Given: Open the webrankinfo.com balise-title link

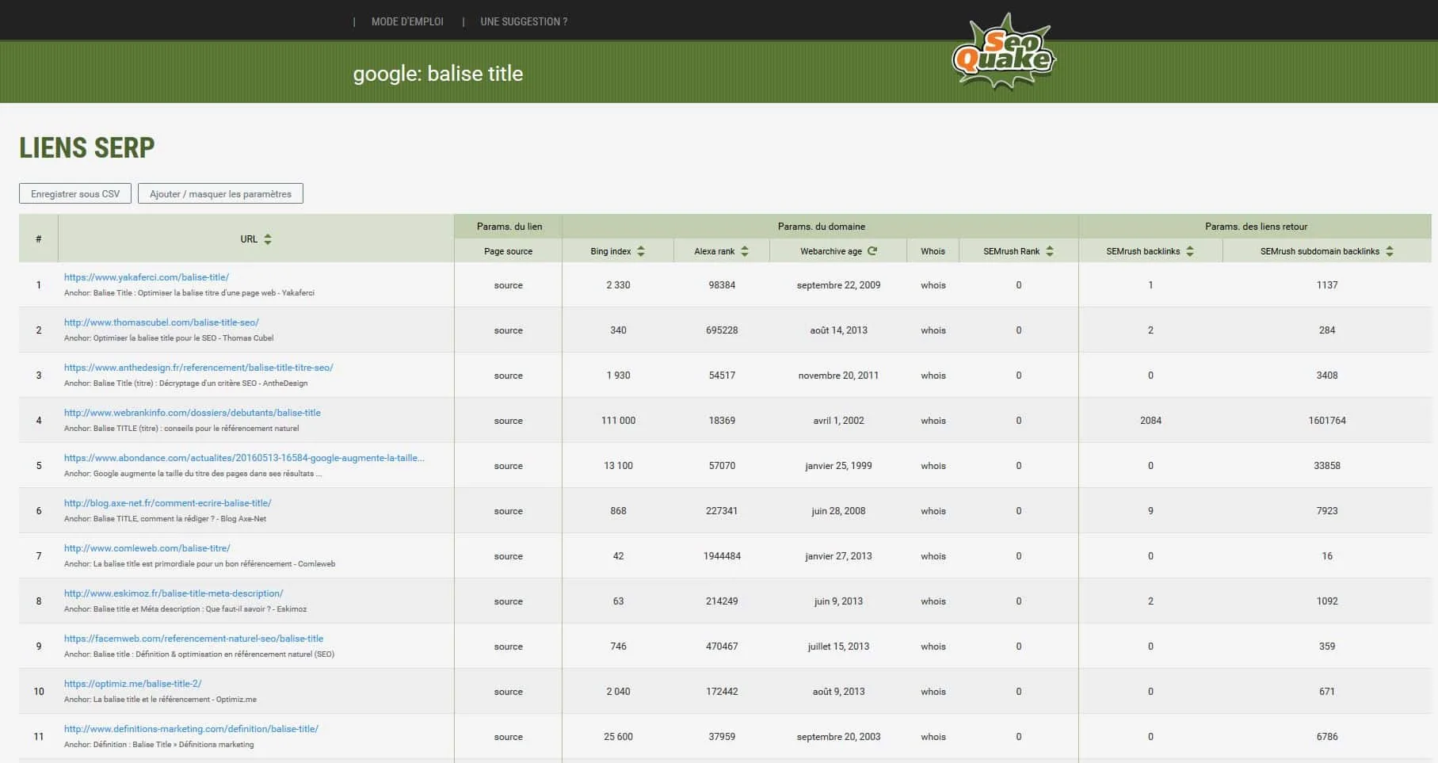Looking at the screenshot, I should coord(193,413).
